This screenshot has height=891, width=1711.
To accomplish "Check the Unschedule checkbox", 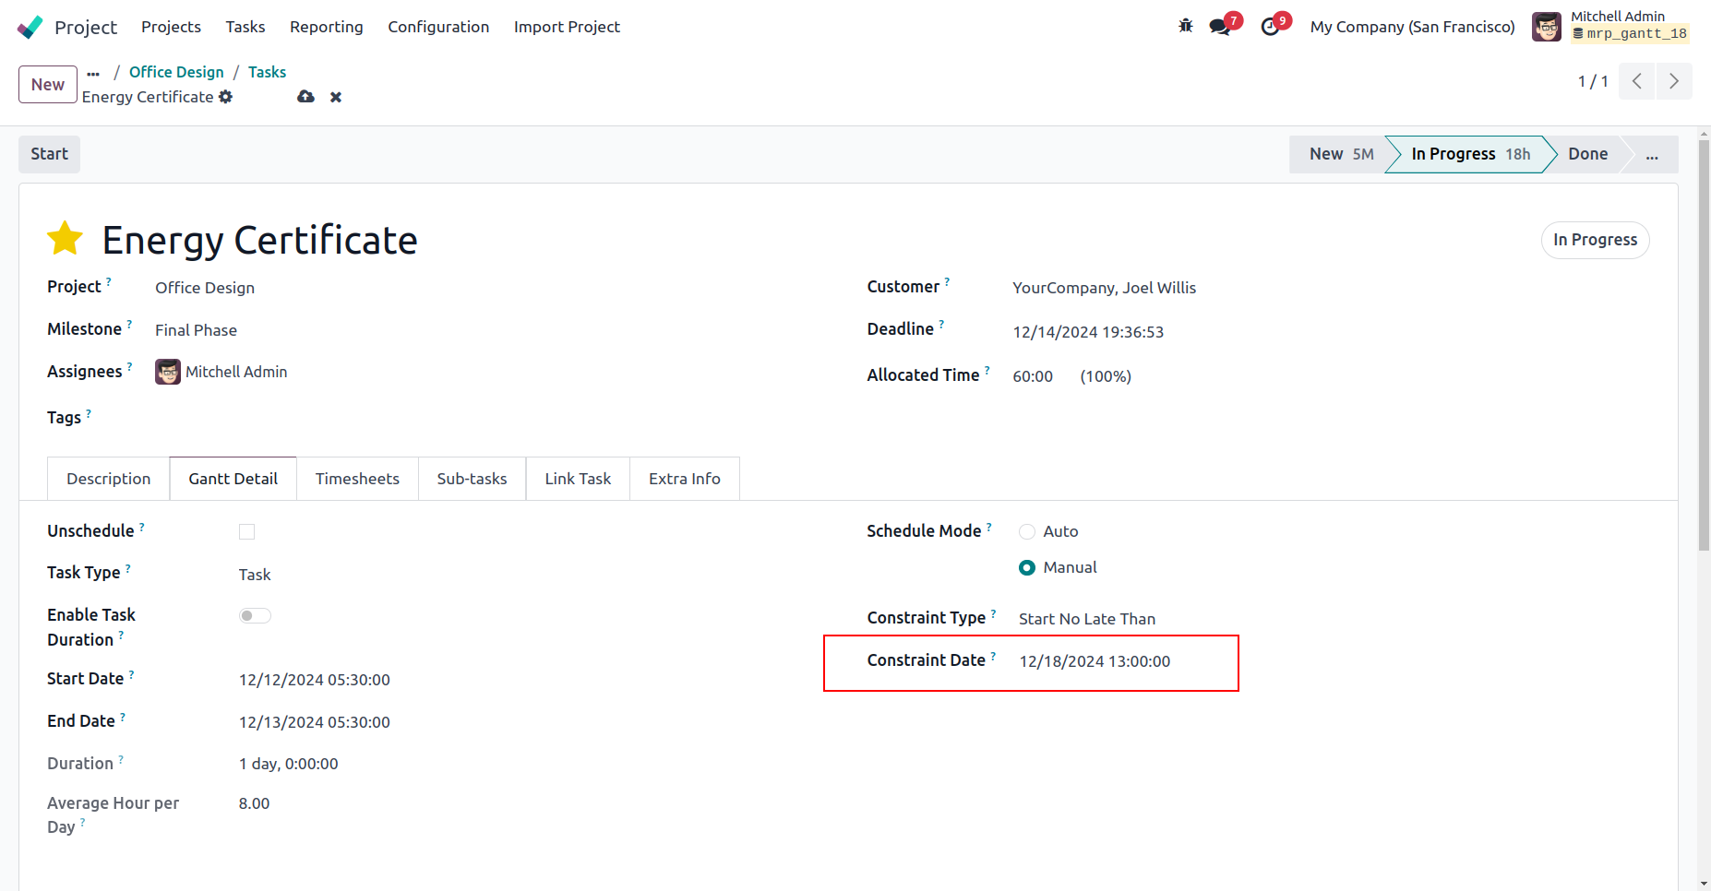I will [x=246, y=531].
